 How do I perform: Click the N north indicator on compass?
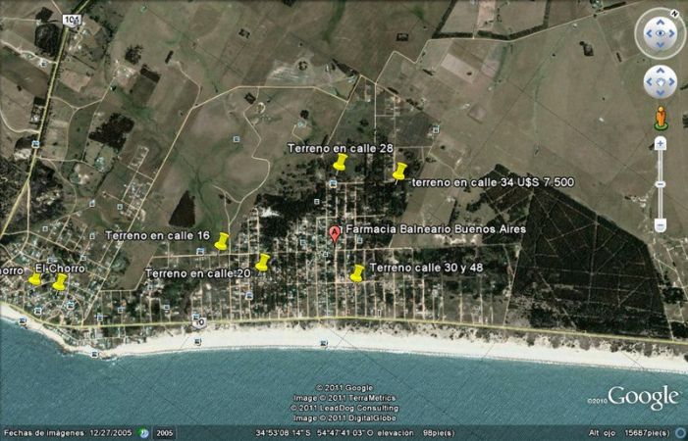click(x=674, y=12)
